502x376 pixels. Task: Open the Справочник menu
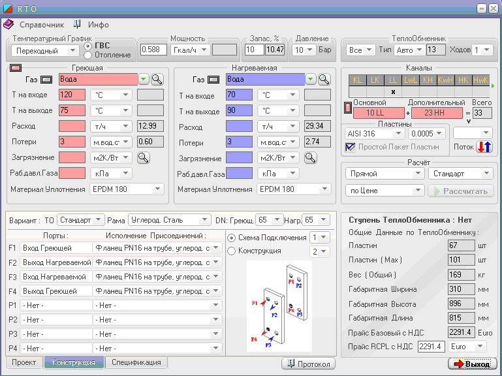(42, 24)
